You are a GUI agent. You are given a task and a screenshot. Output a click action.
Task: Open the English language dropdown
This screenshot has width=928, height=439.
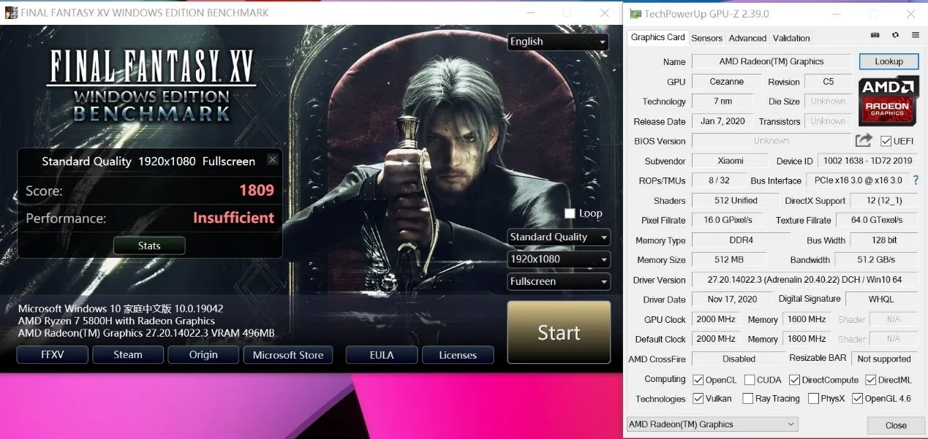pyautogui.click(x=558, y=42)
